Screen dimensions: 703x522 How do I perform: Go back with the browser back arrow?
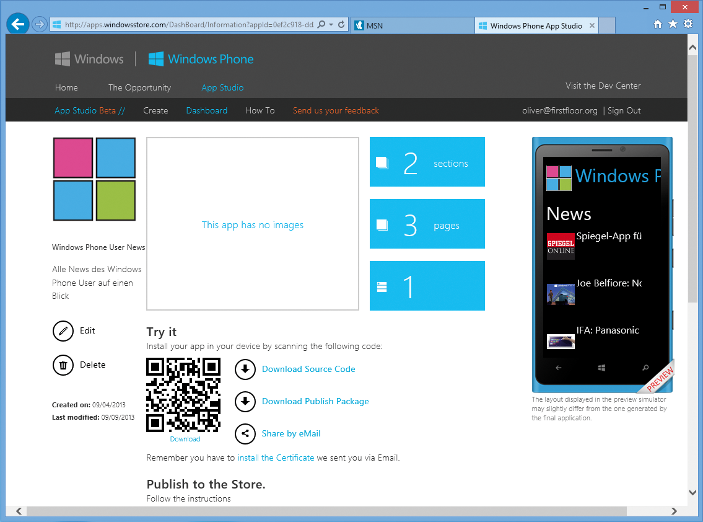(18, 24)
